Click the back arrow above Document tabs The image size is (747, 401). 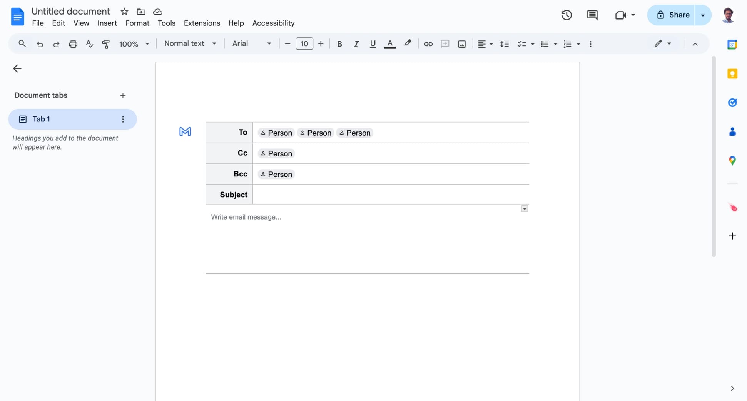pos(17,68)
